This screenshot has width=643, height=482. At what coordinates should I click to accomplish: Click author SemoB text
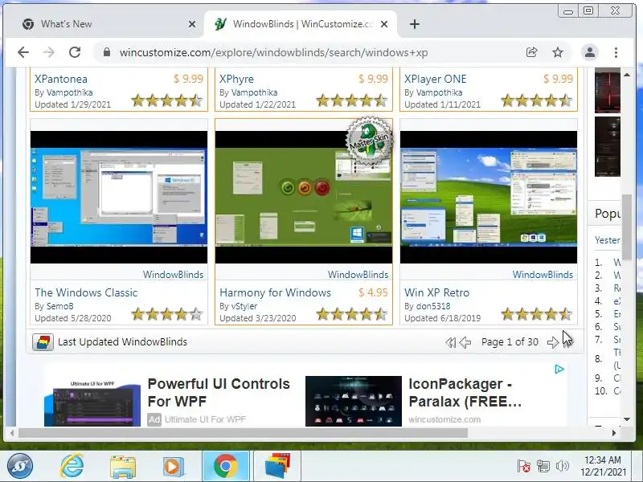click(59, 306)
